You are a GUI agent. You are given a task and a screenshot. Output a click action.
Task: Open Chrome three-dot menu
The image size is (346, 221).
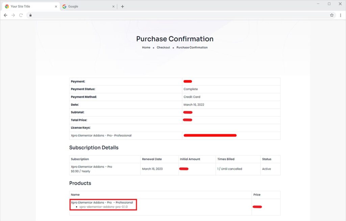click(x=340, y=15)
